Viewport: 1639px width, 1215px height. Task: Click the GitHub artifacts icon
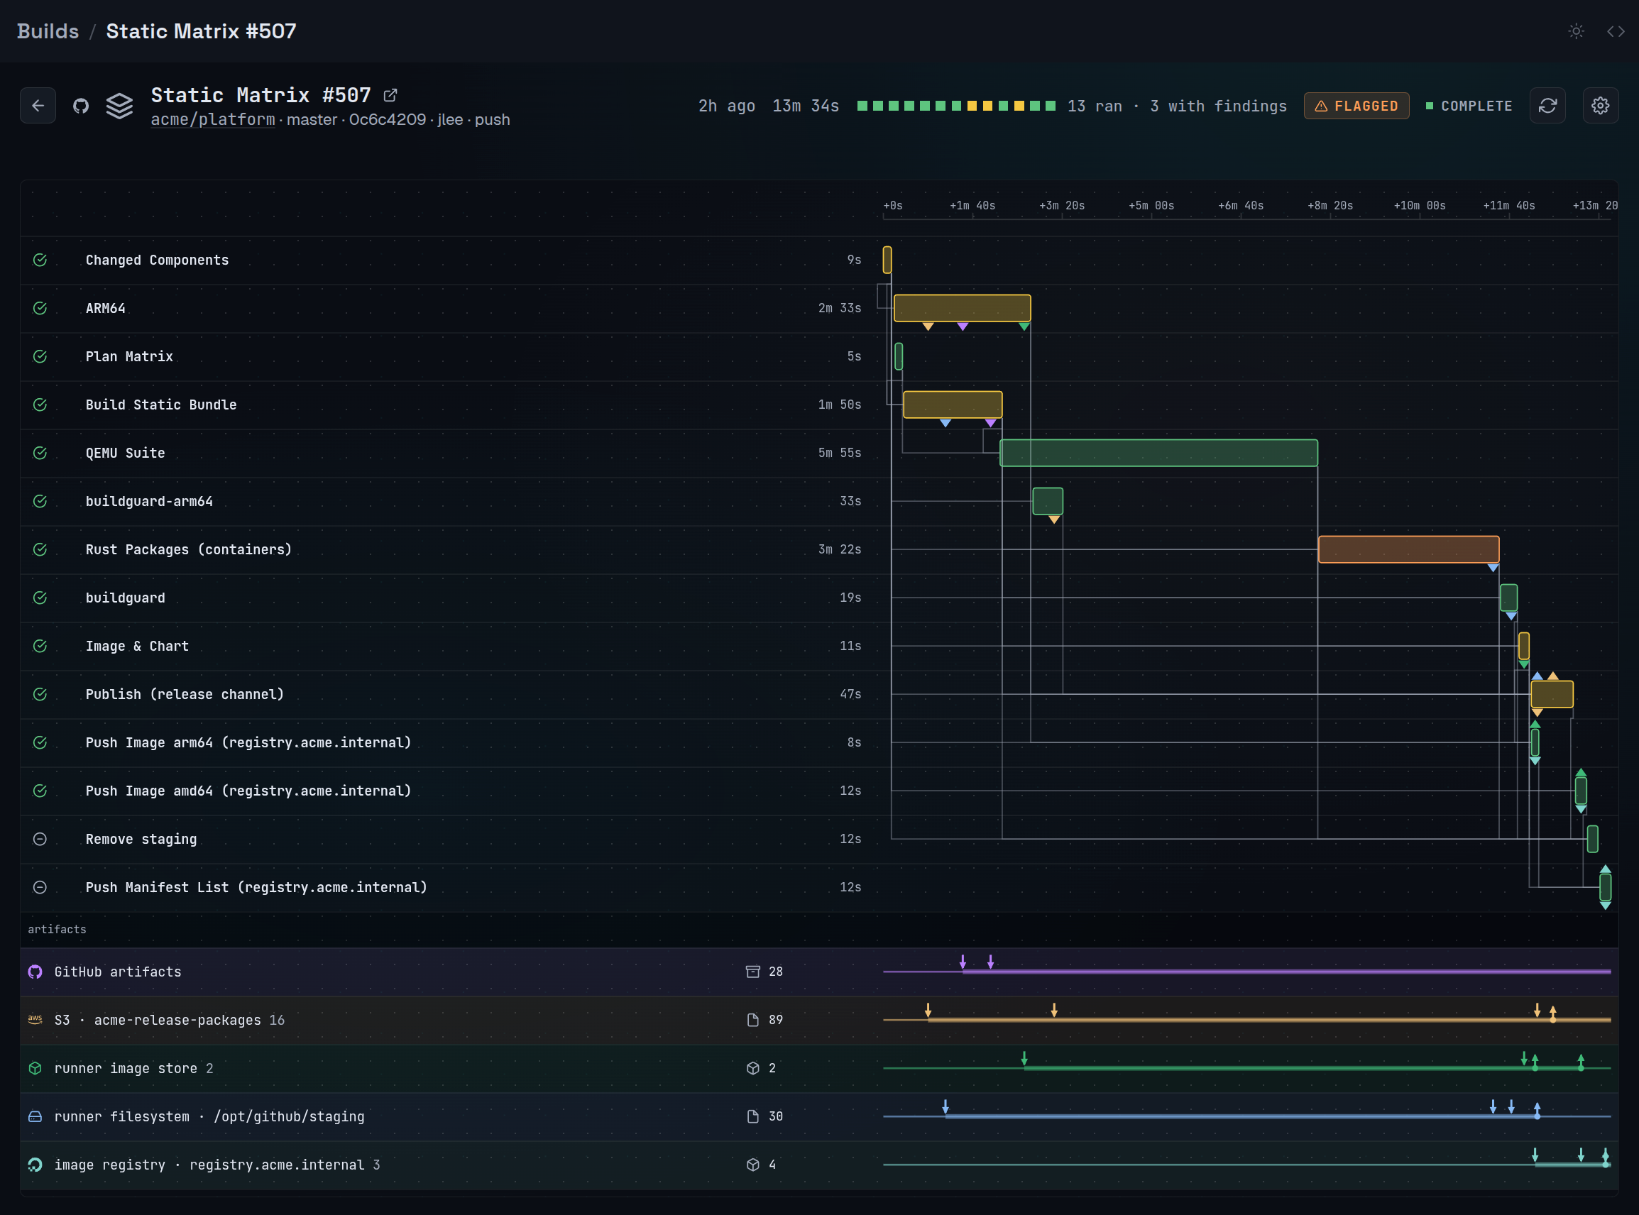35,972
